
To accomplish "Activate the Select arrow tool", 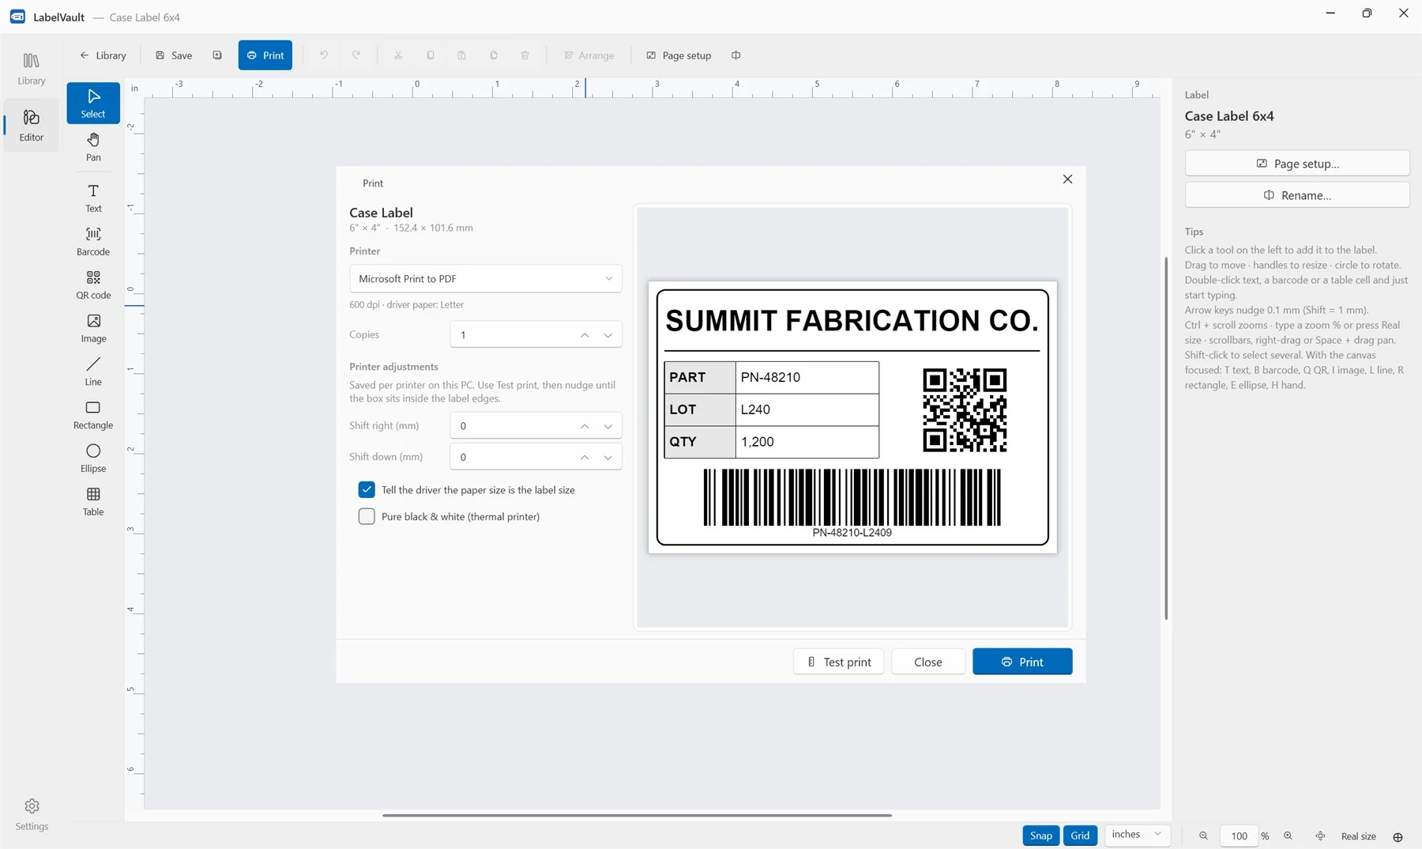I will click(93, 104).
